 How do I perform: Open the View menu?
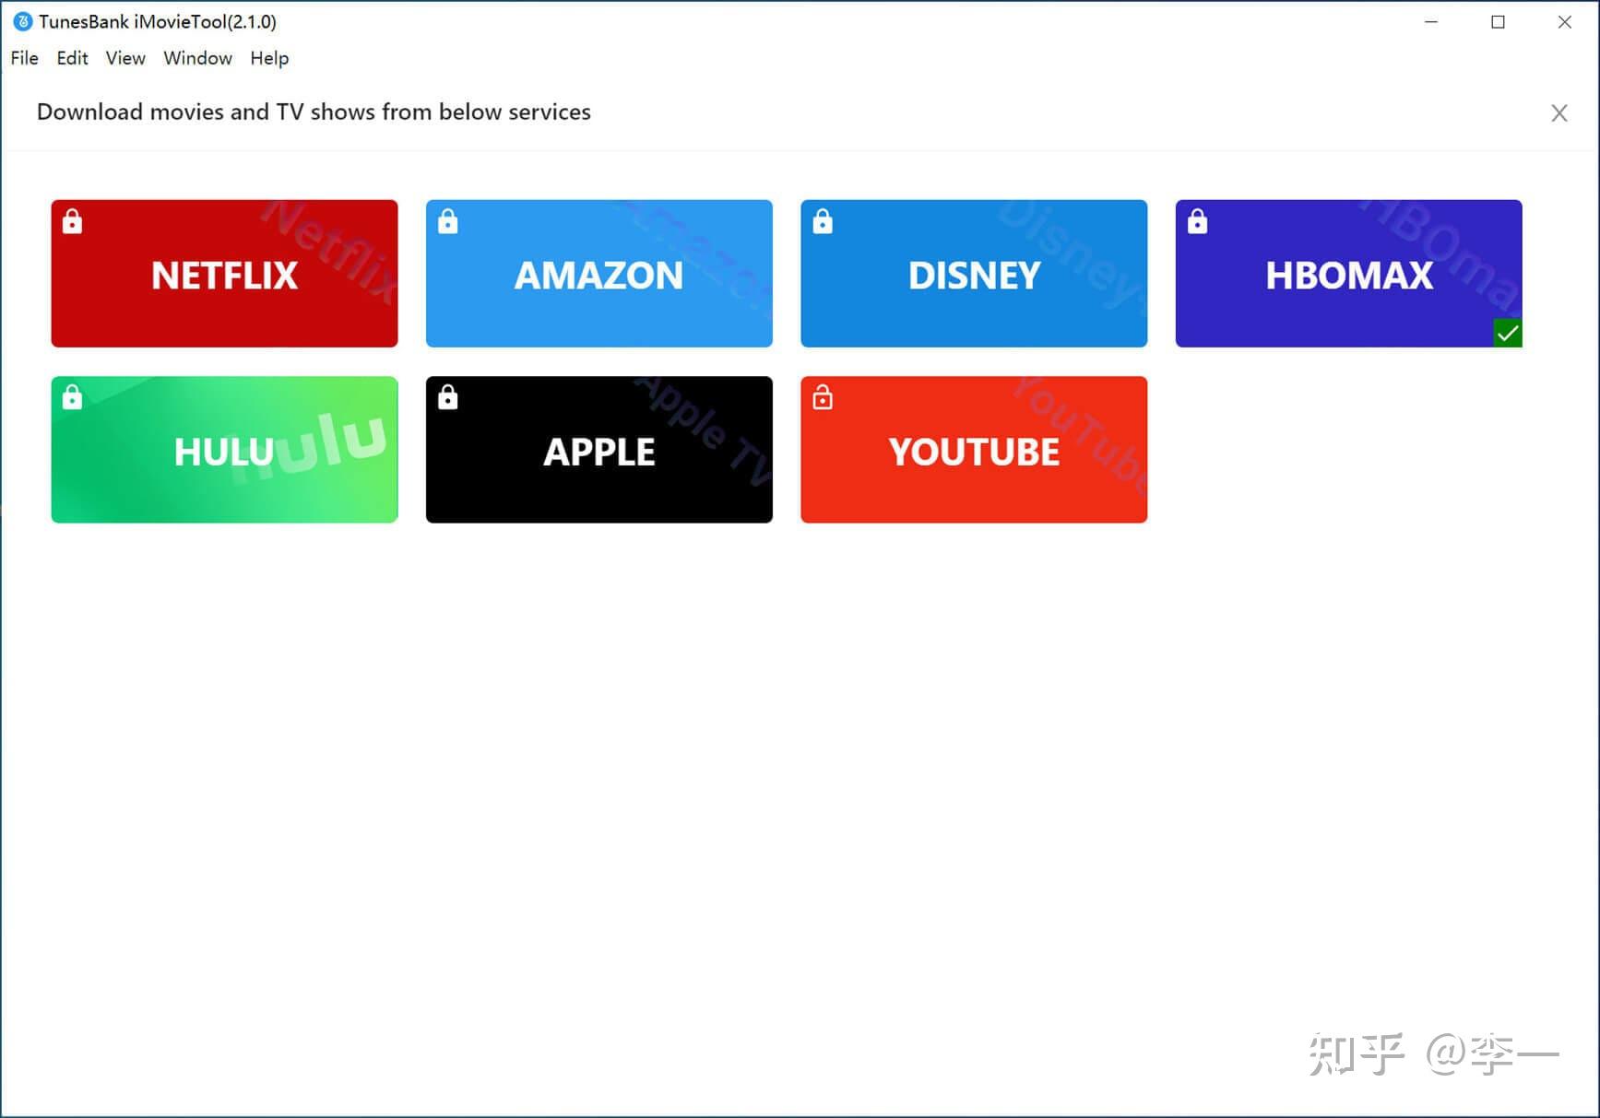[x=124, y=58]
